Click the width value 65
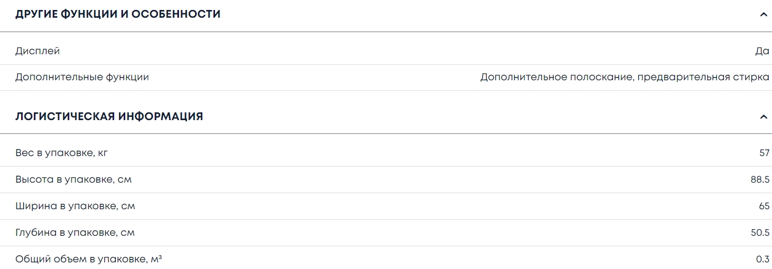The width and height of the screenshot is (772, 269). click(x=764, y=206)
